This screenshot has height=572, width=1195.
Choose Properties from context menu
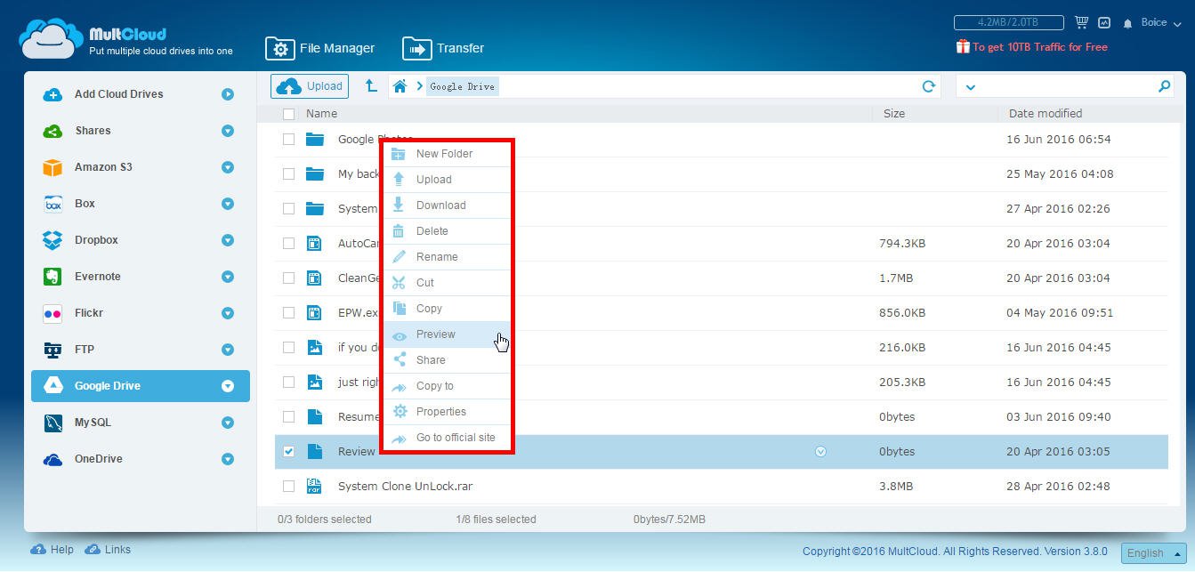click(448, 412)
